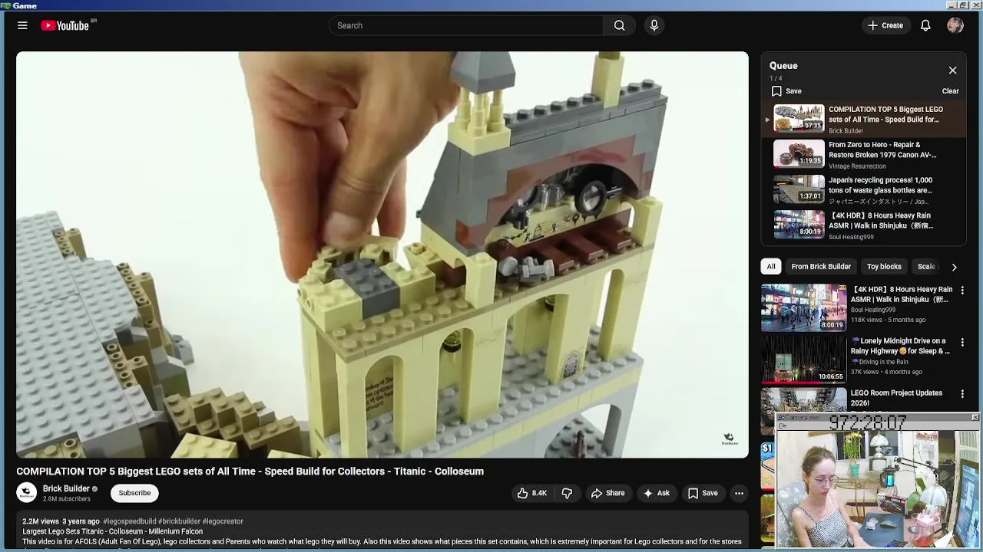Select From Brick Builder chip
This screenshot has height=552, width=983.
(x=821, y=266)
